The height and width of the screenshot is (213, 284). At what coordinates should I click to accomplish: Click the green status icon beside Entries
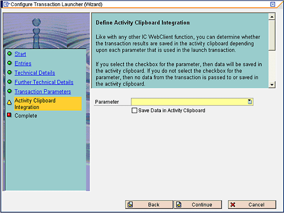tap(9, 63)
